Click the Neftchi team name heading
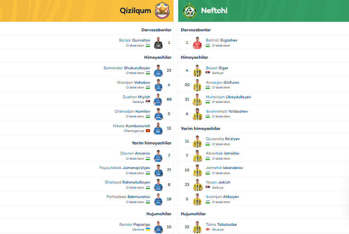Viewport: 349px width, 234px height. (x=214, y=11)
